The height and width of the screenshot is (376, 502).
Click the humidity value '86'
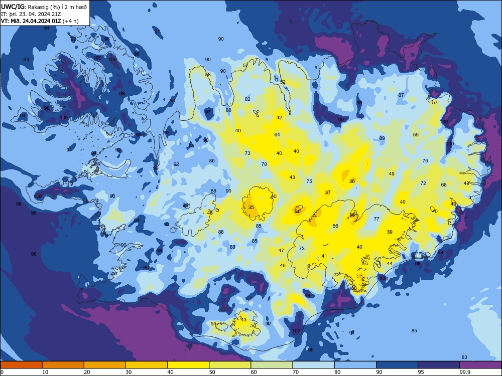[x=212, y=161]
